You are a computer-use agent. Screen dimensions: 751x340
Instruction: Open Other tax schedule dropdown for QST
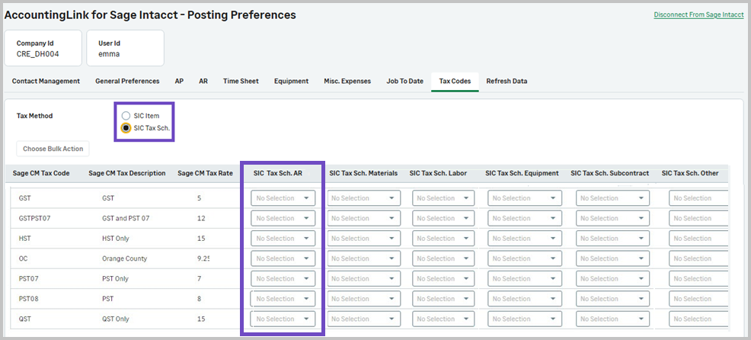698,319
